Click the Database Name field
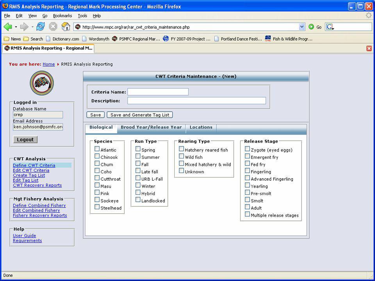 point(38,115)
